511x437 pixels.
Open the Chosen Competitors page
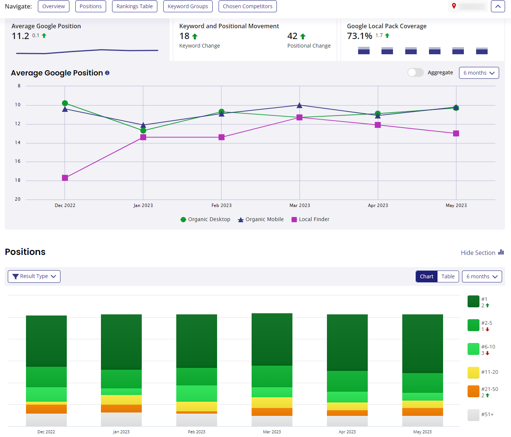(248, 6)
